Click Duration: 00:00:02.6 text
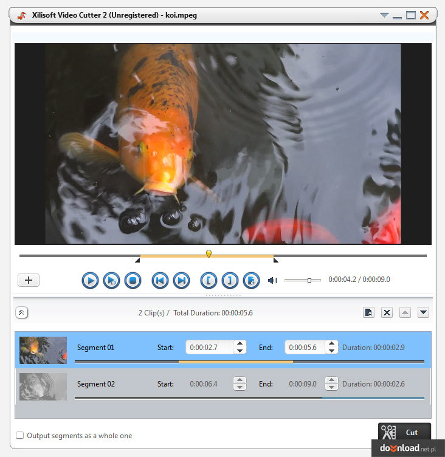 click(x=373, y=384)
